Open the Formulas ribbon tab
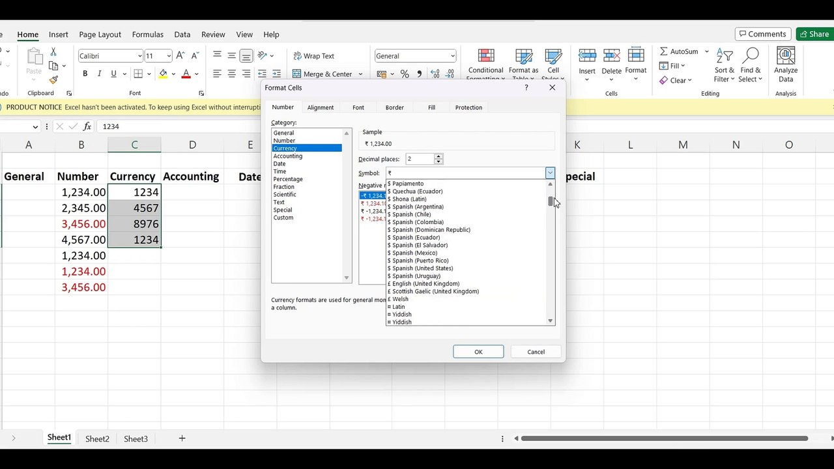This screenshot has height=469, width=834. point(147,35)
